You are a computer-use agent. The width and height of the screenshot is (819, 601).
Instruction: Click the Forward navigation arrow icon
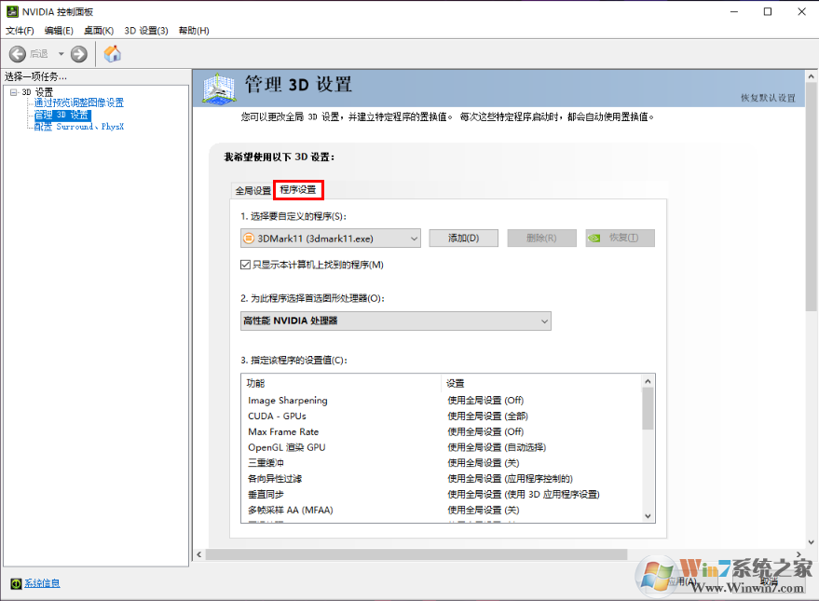pos(78,54)
